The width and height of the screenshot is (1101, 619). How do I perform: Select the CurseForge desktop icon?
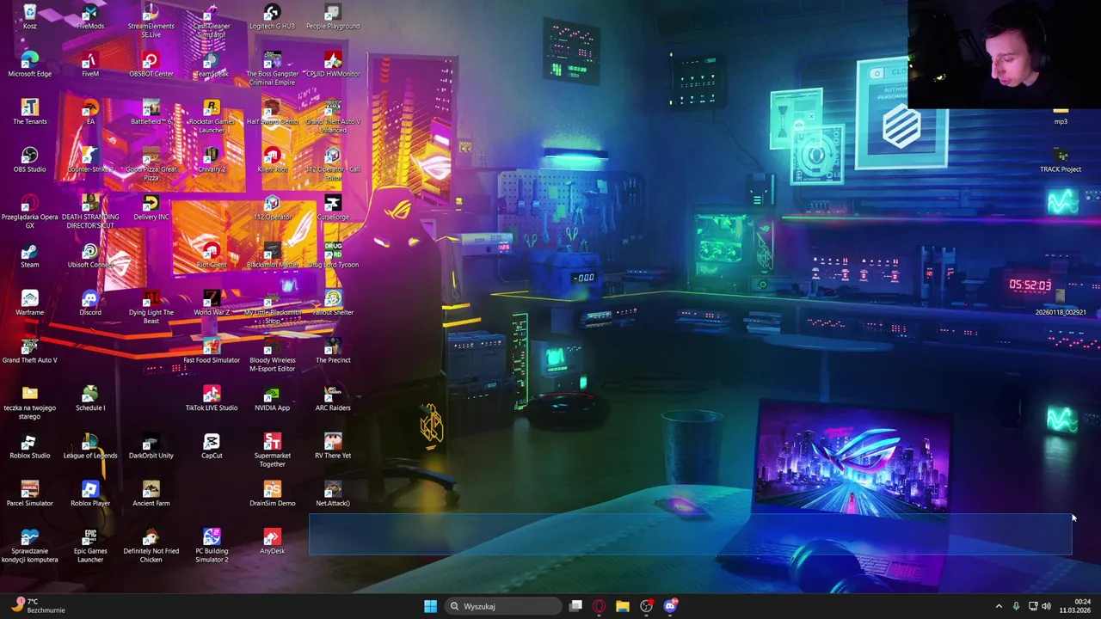click(333, 208)
